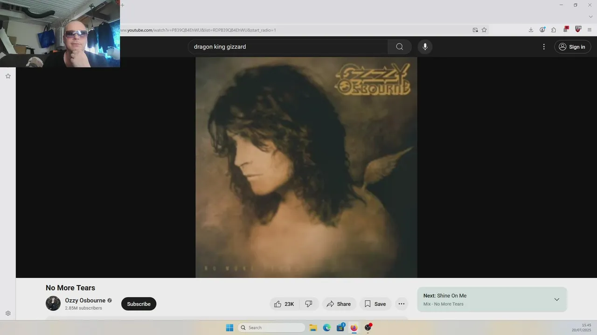Open the list all tabs chevron
This screenshot has width=597, height=335.
[590, 17]
